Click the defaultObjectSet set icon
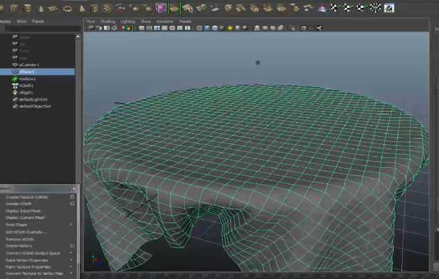 (x=14, y=106)
